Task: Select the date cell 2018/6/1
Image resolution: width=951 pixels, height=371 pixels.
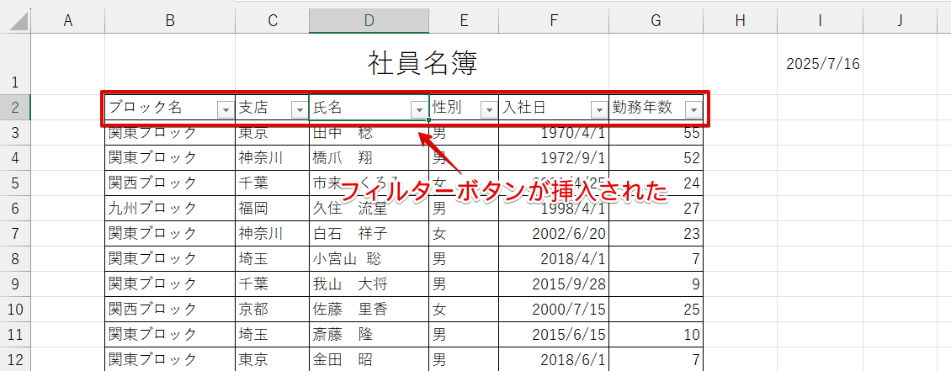Action: (554, 359)
